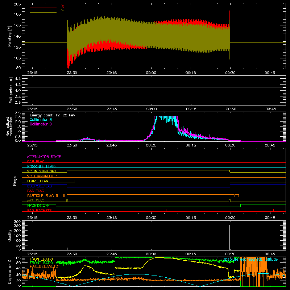Click the SC_IN_SUNLIGHT rising edge near 23:28
Viewport: 290px width, 290px height.
tap(67, 171)
